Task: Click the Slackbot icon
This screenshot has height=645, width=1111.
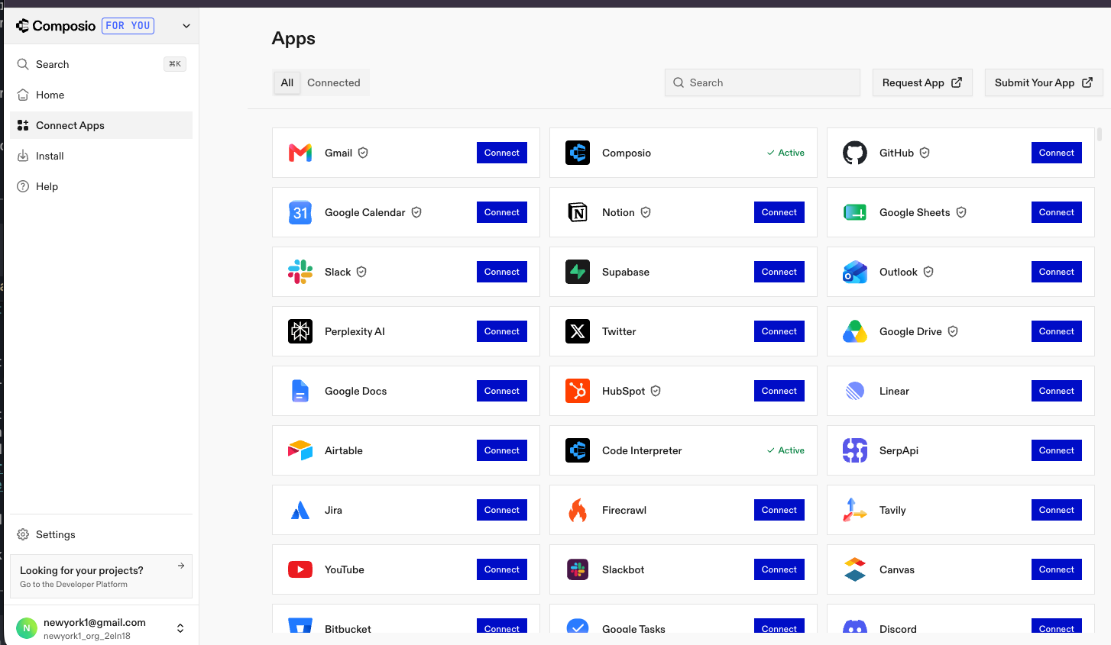Action: click(x=578, y=569)
